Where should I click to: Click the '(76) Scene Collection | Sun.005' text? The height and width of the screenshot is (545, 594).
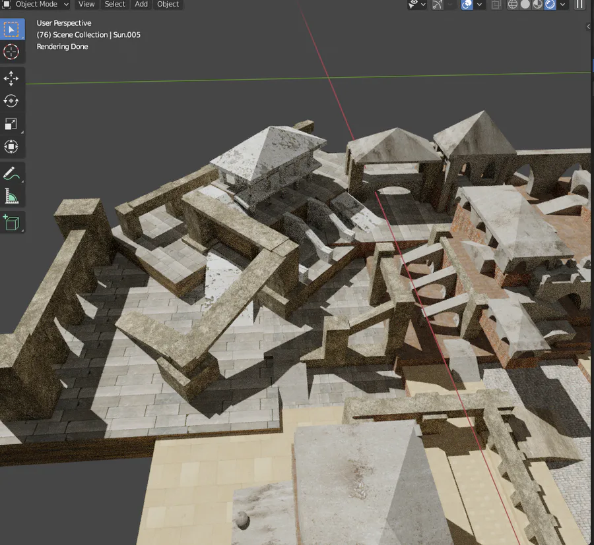[x=88, y=35]
